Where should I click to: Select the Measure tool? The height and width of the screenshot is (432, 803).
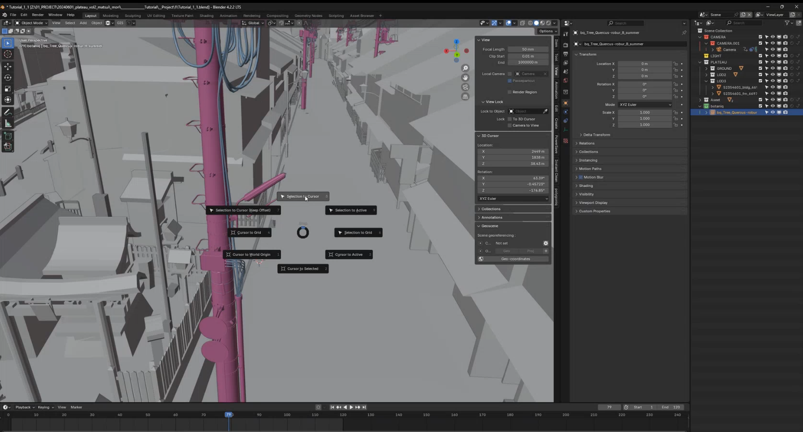(8, 124)
